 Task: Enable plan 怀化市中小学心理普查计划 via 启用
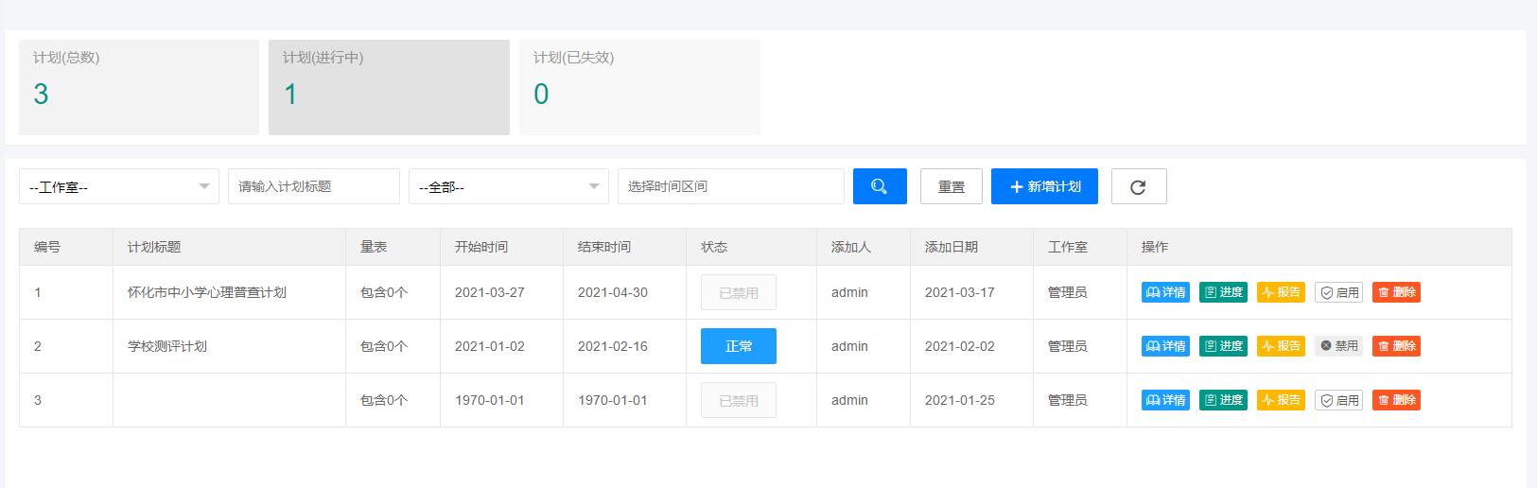[x=1338, y=292]
